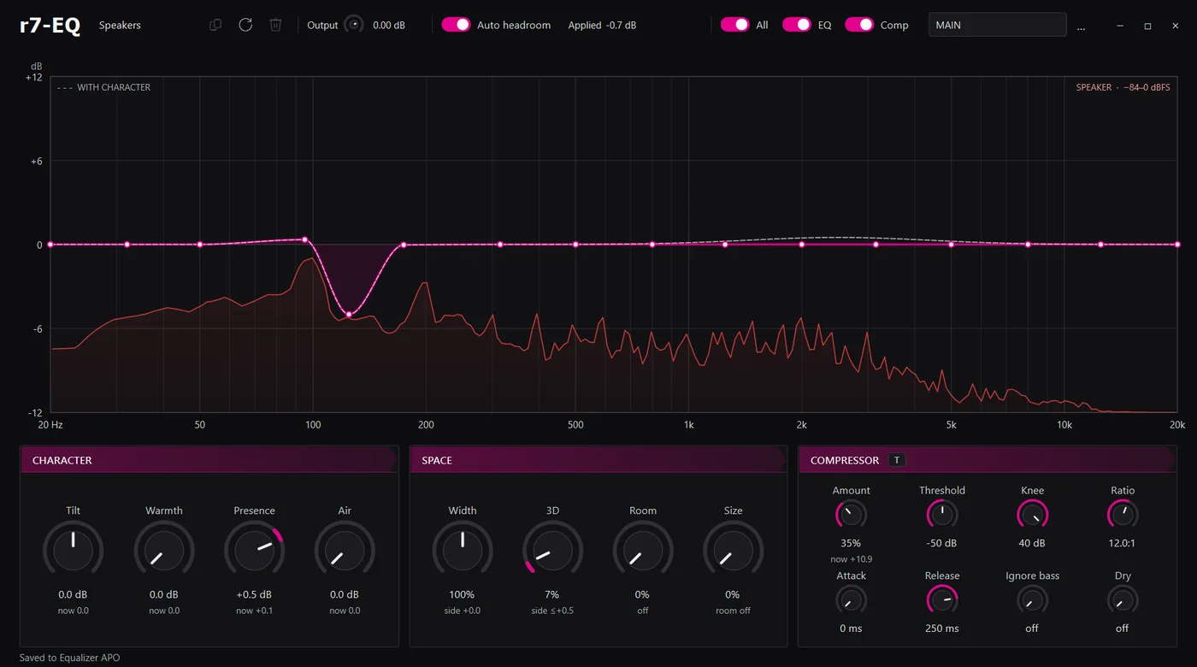Screen dimensions: 1197x667
Task: Click the COMPRESSOR panel header title
Action: [x=845, y=460]
